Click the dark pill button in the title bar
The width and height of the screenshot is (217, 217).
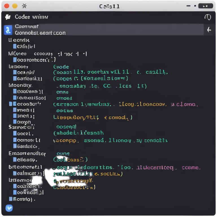[x=205, y=6]
